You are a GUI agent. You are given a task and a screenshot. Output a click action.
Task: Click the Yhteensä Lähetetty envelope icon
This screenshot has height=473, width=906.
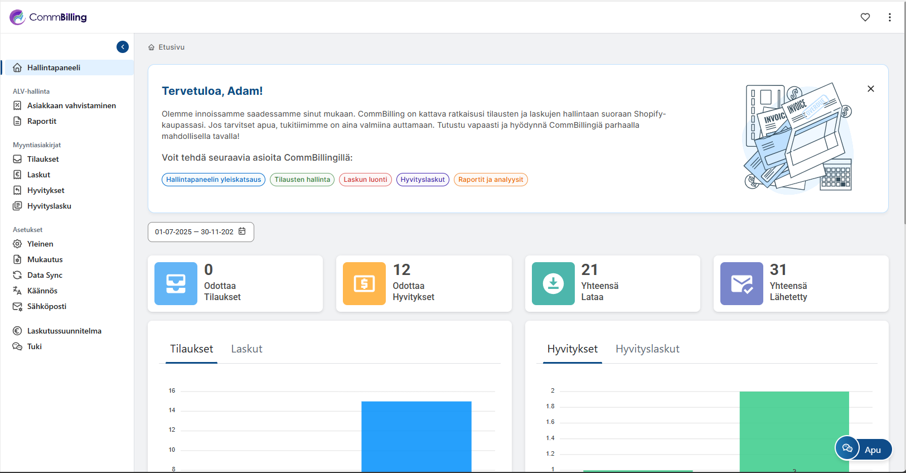pyautogui.click(x=742, y=283)
